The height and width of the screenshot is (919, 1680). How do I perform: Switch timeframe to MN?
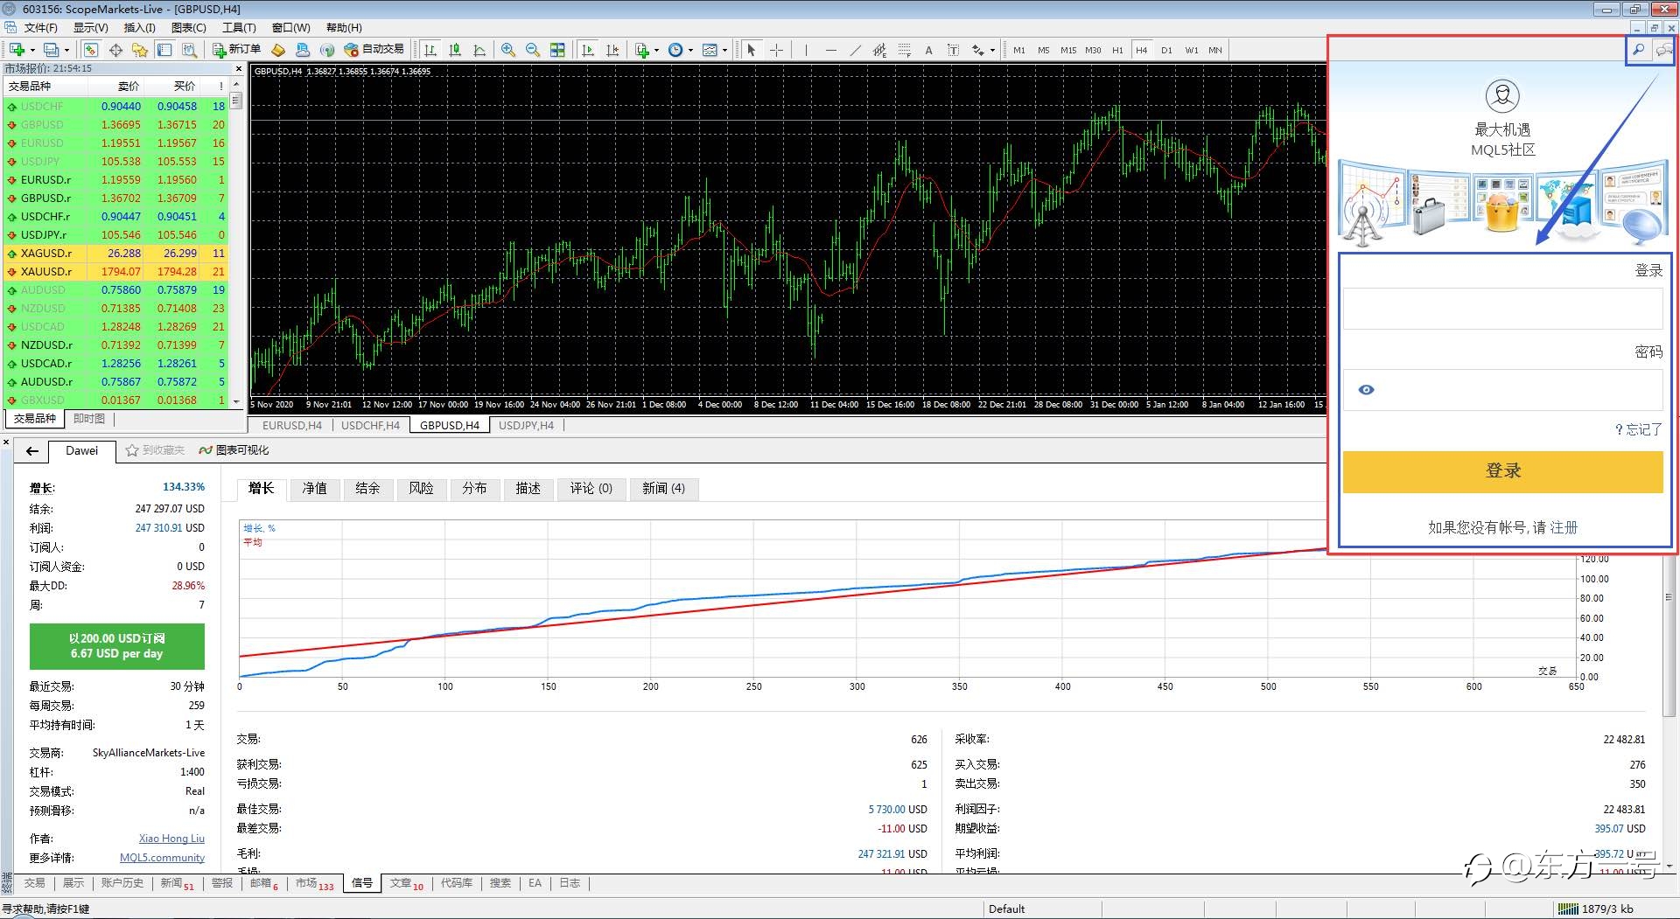click(x=1215, y=50)
